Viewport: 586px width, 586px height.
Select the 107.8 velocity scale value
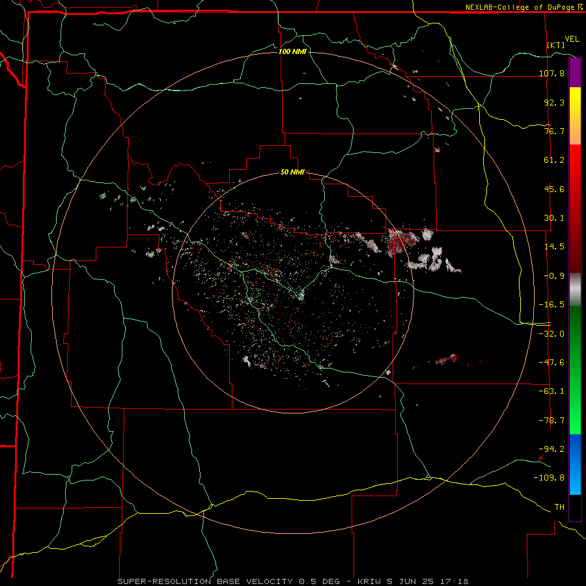pos(551,73)
